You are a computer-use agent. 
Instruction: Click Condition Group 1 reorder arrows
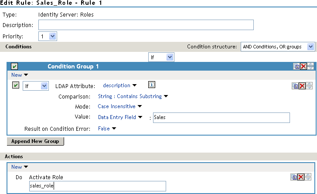coord(310,66)
